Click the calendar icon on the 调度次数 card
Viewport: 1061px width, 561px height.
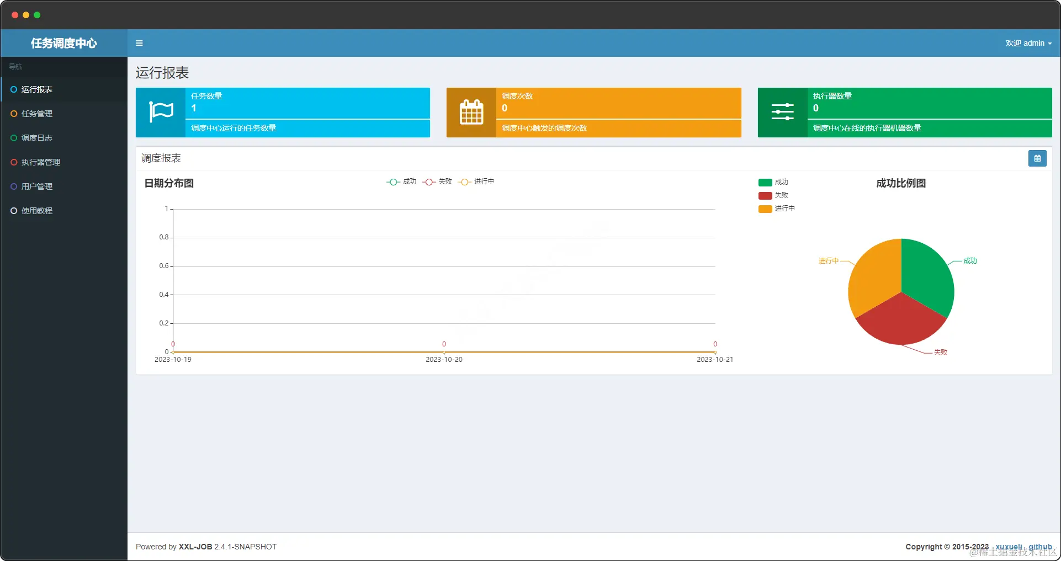[x=471, y=112]
